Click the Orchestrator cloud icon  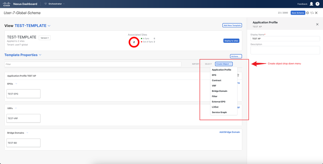click(46, 4)
